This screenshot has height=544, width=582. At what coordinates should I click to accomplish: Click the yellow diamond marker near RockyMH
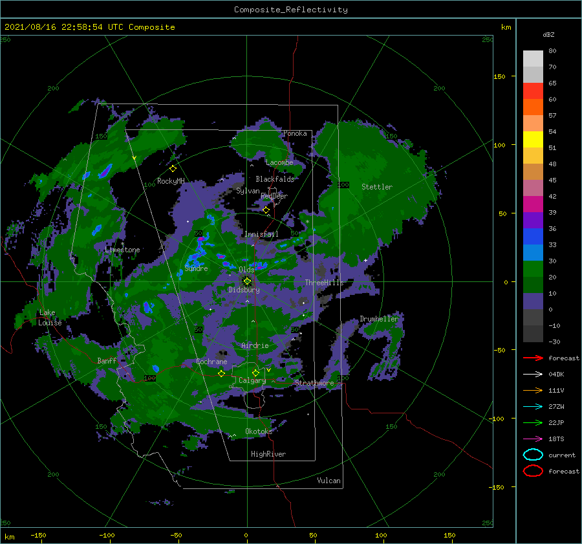click(x=173, y=169)
